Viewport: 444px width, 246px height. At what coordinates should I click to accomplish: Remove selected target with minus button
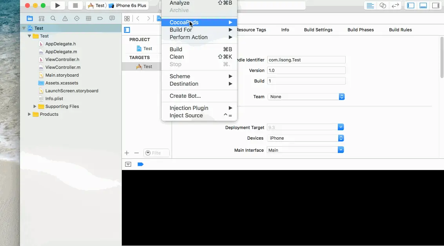[136, 153]
